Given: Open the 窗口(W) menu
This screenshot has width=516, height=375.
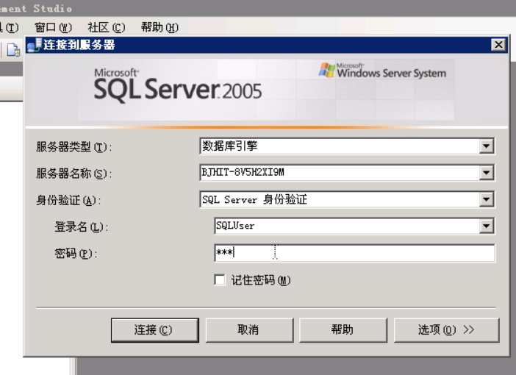Looking at the screenshot, I should pos(53,27).
